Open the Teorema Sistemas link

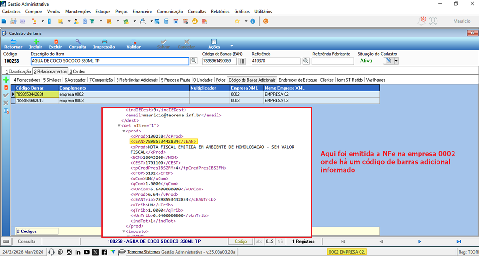[x=143, y=252]
